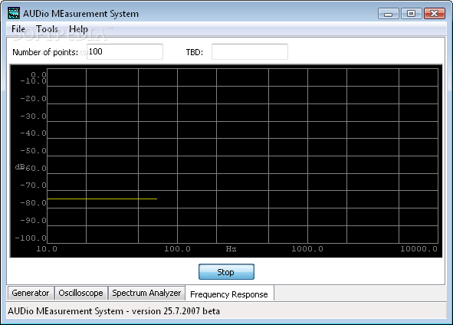
Task: Click the -80.0 dB axis label
Action: [x=33, y=203]
